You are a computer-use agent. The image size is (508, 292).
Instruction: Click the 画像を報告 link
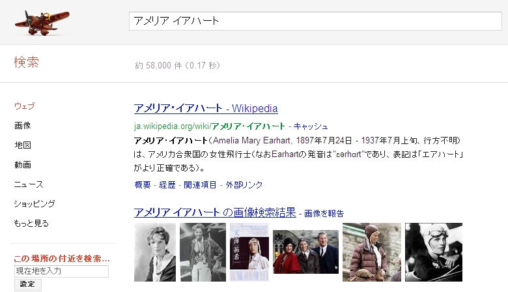(324, 213)
